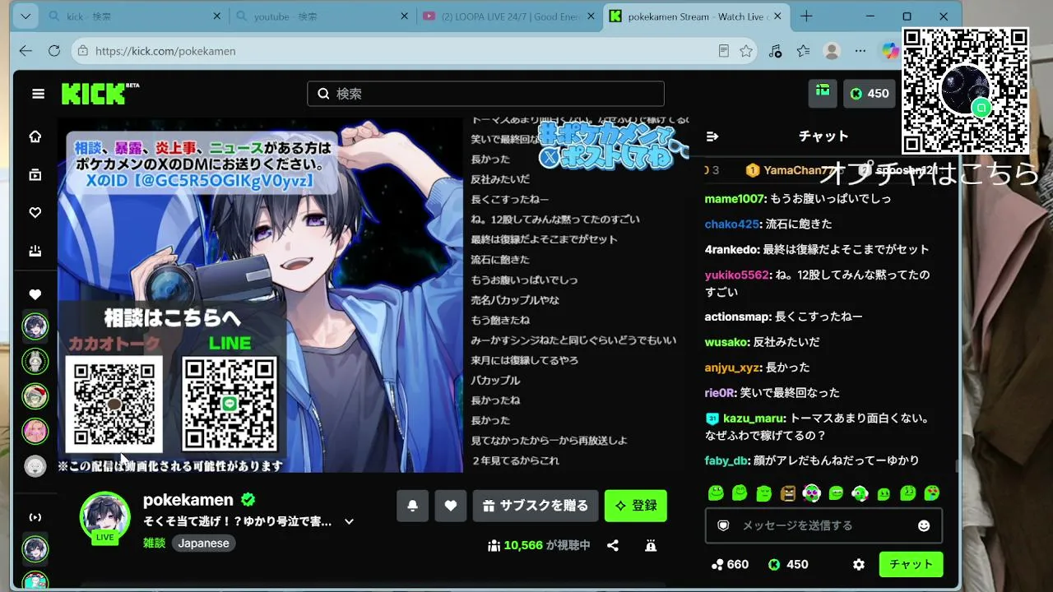
Task: Select the pokekamen Stream browser tab
Action: click(x=697, y=16)
